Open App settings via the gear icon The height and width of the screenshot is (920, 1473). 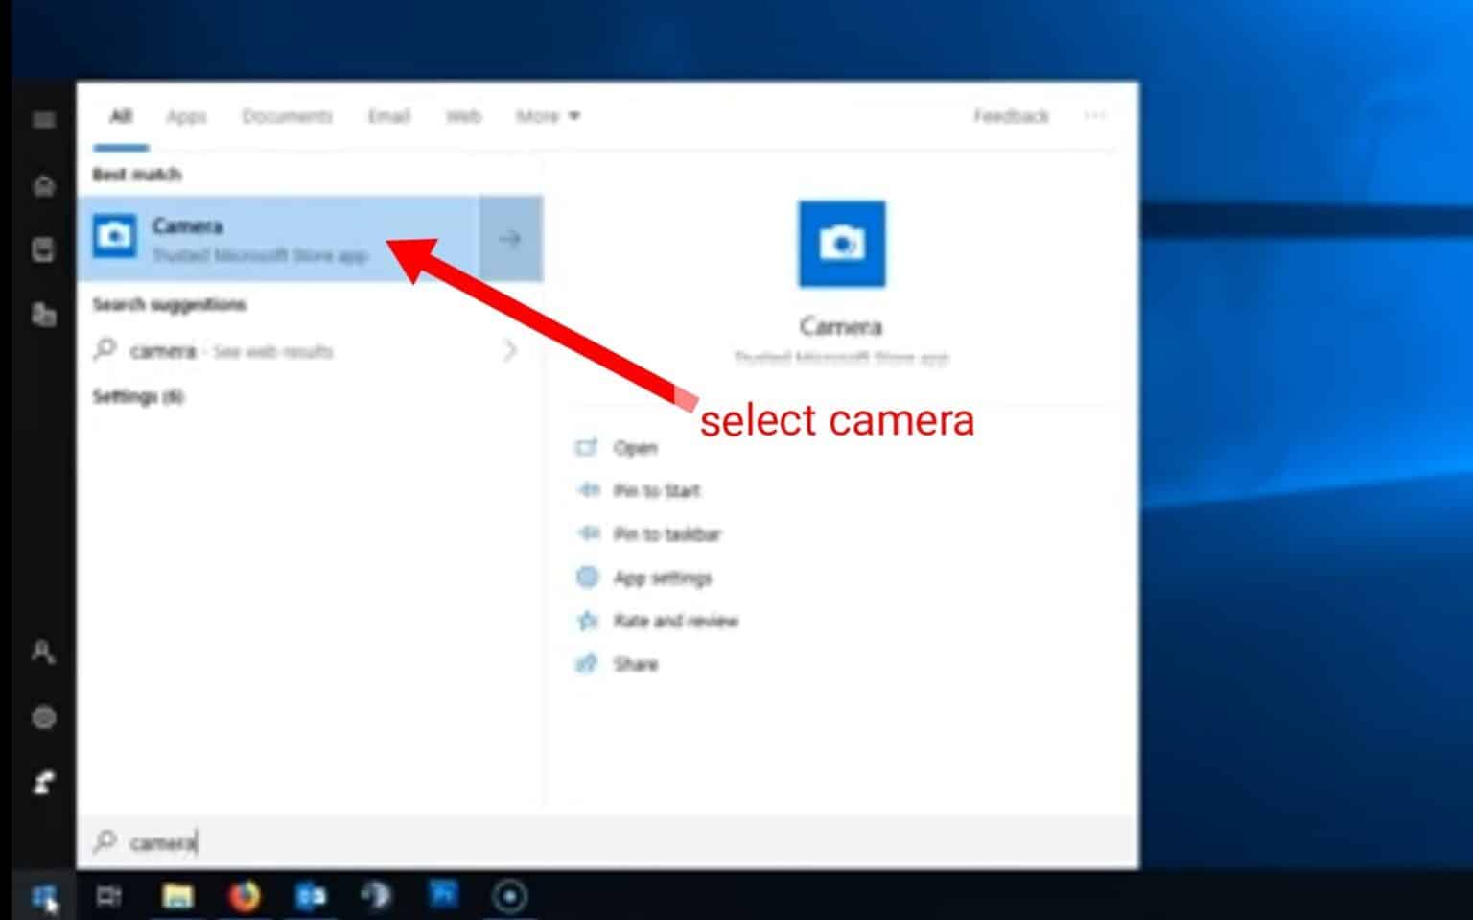coord(588,577)
